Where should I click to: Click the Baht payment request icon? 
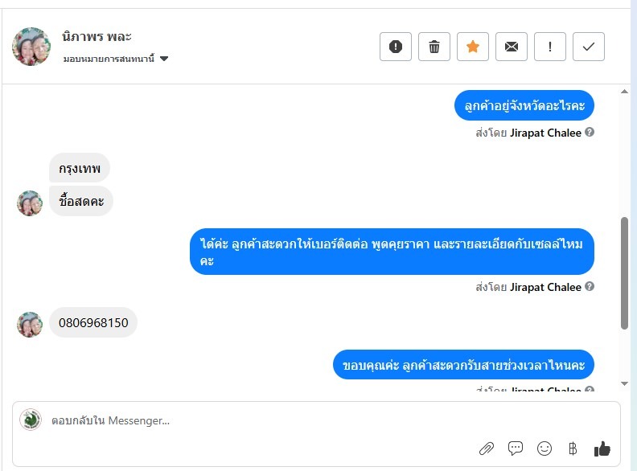[x=573, y=448]
